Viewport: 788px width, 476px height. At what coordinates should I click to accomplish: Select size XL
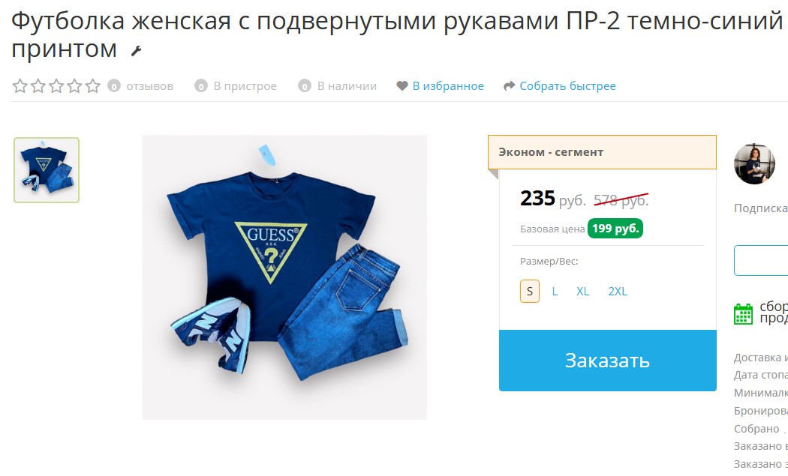pos(582,292)
